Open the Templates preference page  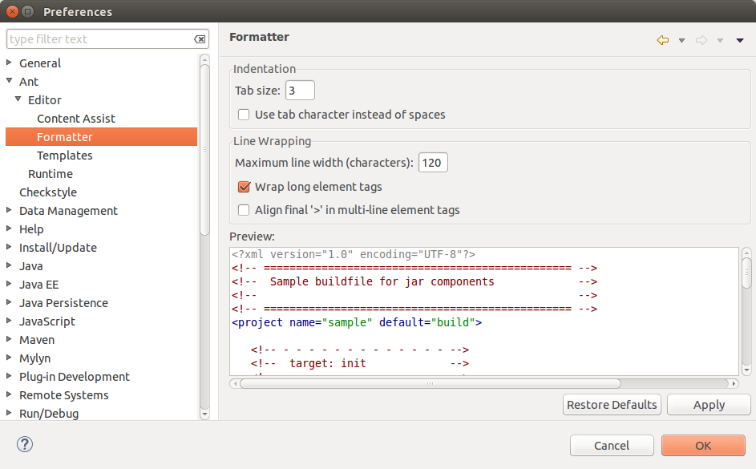64,156
